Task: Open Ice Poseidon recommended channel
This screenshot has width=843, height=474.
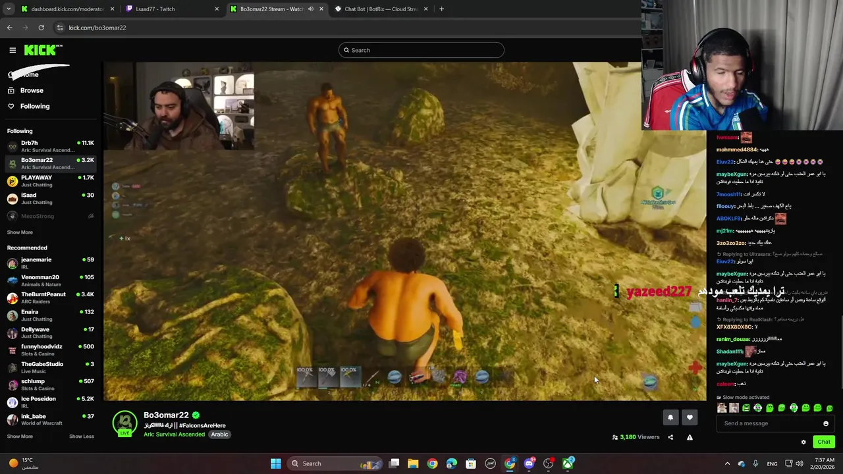Action: point(51,402)
